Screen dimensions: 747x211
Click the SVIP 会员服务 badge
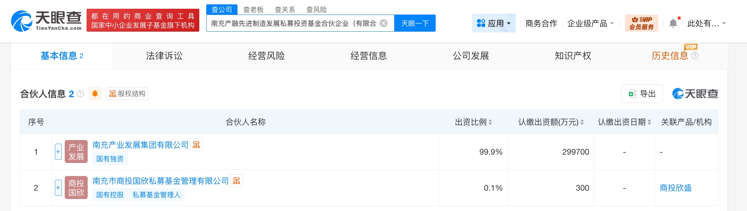(642, 23)
